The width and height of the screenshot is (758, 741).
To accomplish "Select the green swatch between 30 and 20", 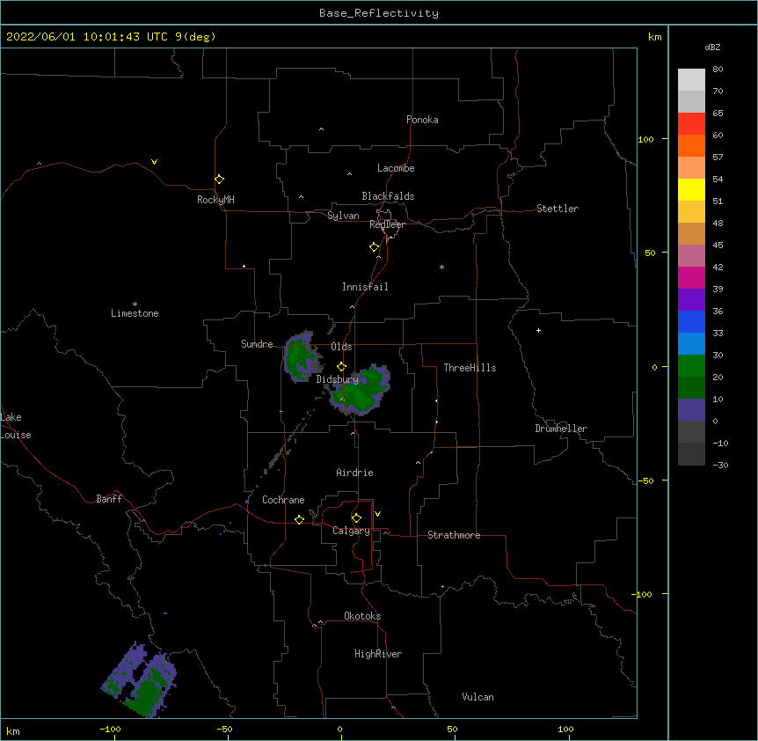I will pyautogui.click(x=691, y=366).
